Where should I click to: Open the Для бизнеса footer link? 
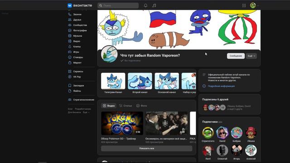tap(74, 112)
